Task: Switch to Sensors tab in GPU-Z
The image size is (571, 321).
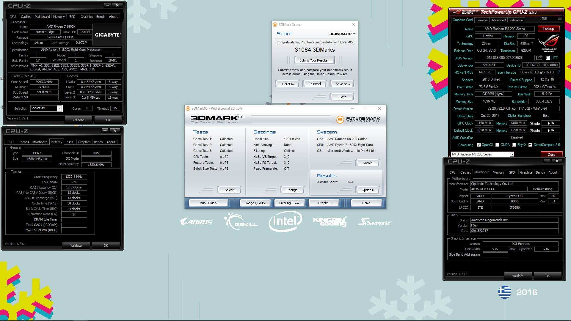Action: point(482,20)
